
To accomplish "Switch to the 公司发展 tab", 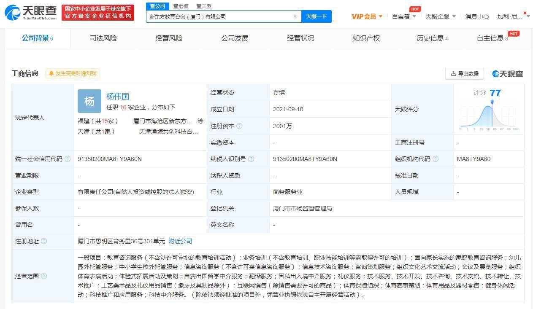I will coord(235,38).
